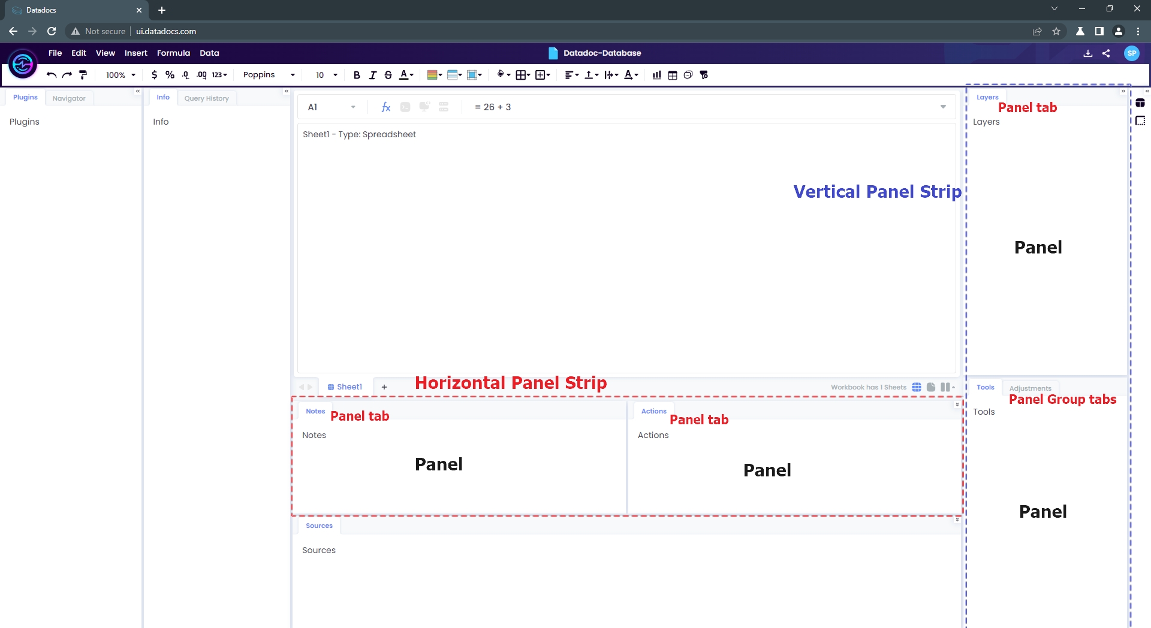Click the insert chart icon
Image resolution: width=1151 pixels, height=628 pixels.
(657, 75)
